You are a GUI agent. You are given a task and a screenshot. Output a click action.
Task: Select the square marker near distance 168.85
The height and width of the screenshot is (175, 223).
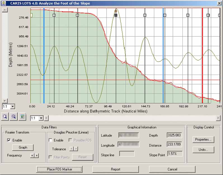click(165, 15)
